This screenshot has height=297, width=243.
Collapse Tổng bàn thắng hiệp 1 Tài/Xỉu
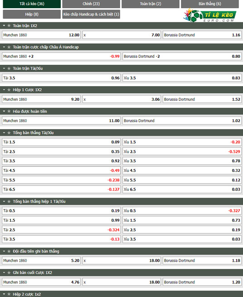(x=4, y=201)
